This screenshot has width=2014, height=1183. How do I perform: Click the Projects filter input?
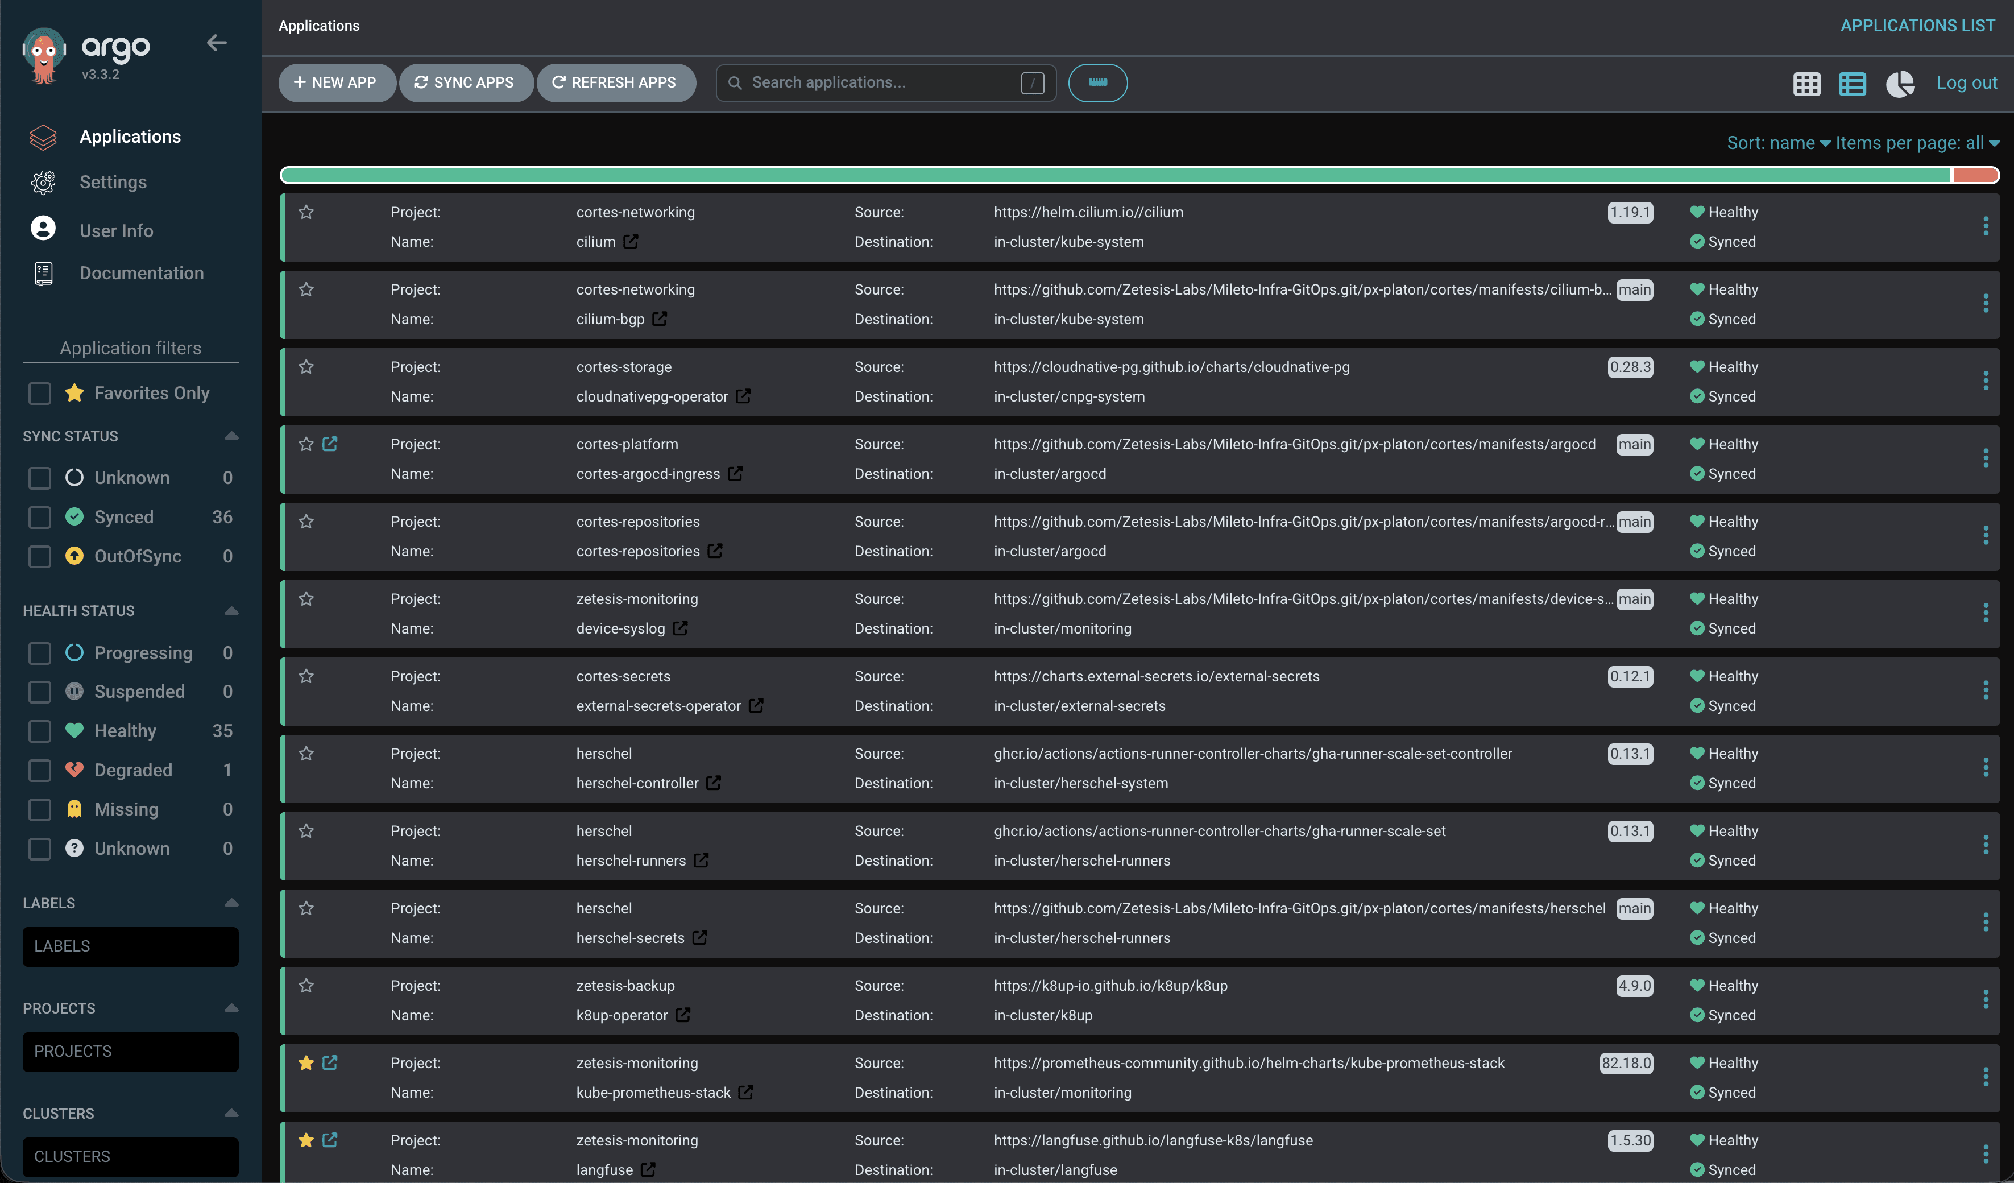point(130,1052)
